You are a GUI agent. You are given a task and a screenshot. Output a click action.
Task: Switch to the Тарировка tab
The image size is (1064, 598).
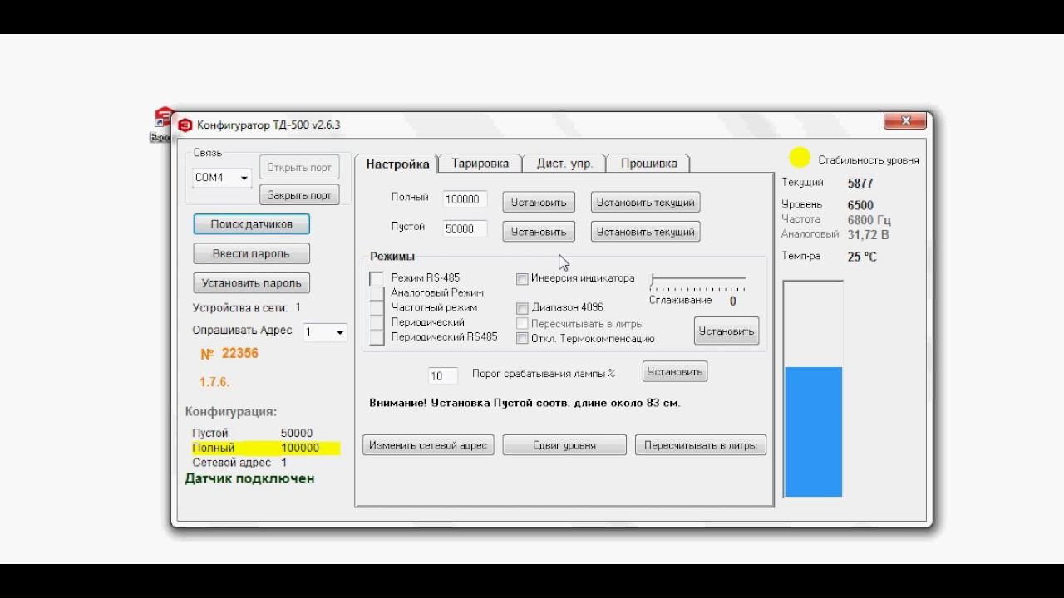coord(480,163)
